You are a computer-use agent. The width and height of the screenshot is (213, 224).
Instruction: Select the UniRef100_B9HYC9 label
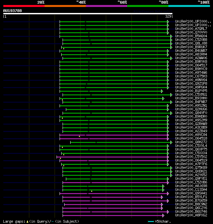tap(191, 69)
